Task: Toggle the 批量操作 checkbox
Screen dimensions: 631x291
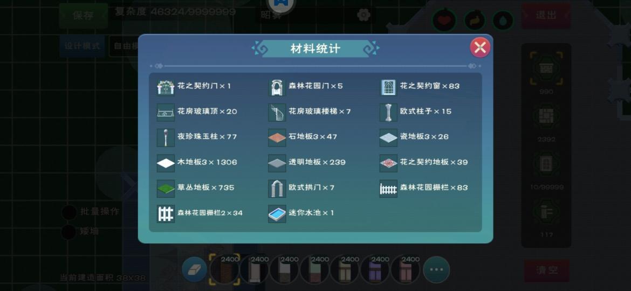Action: click(69, 212)
